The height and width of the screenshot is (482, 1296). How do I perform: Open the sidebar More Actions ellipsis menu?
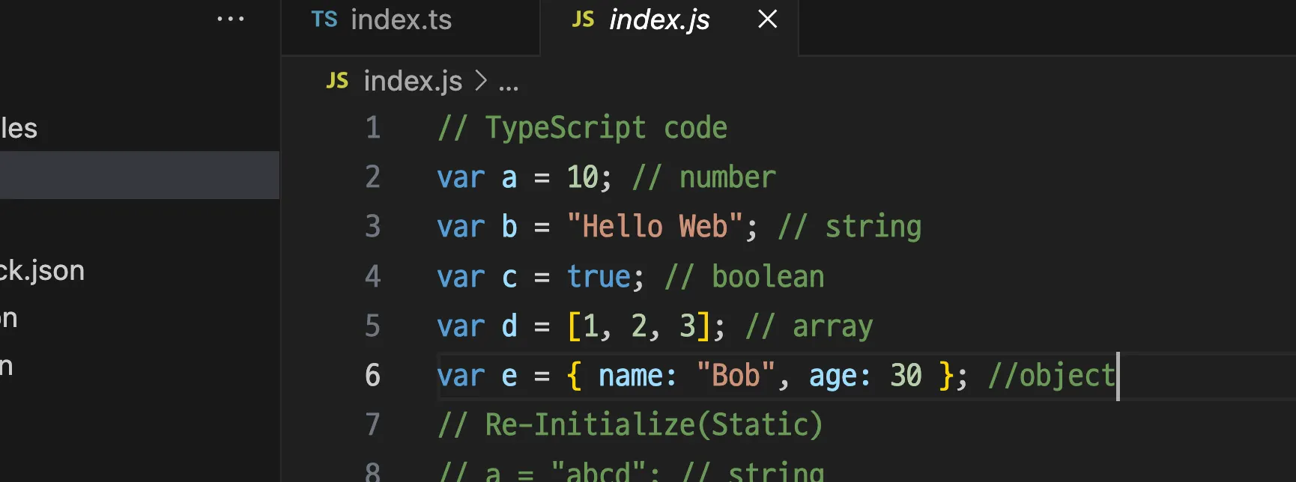230,19
